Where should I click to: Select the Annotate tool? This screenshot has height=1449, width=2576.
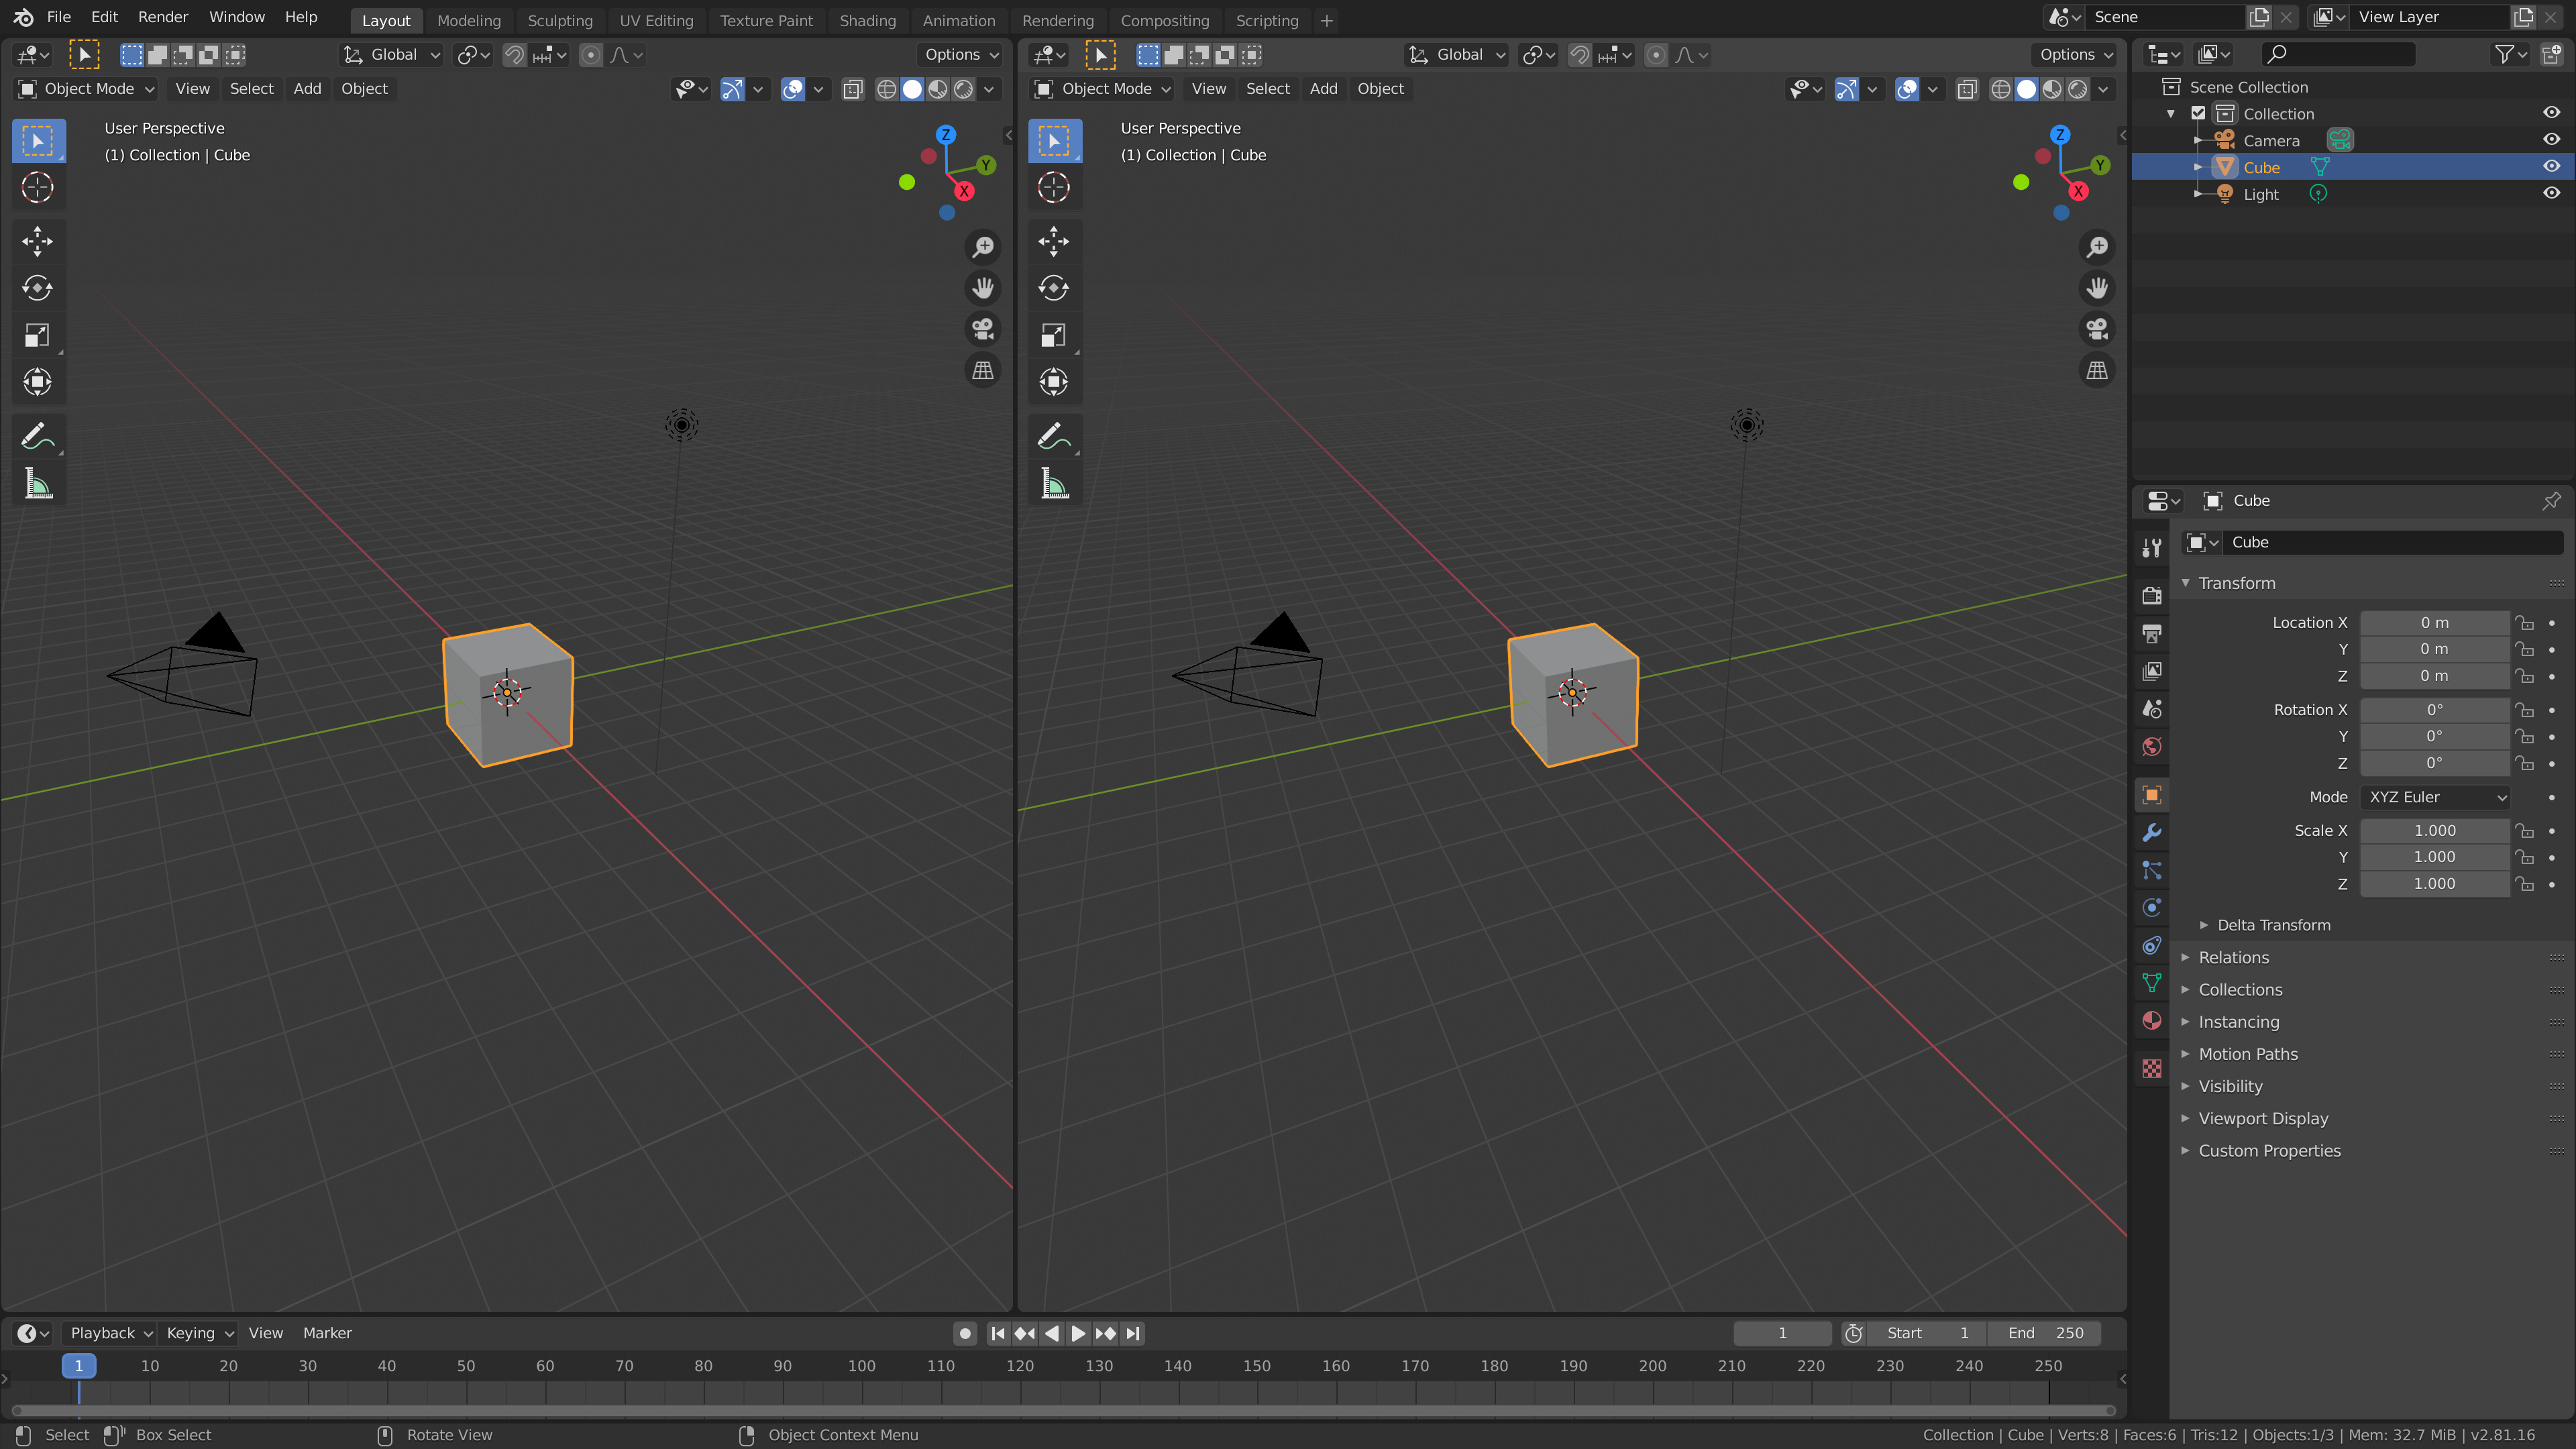tap(38, 435)
